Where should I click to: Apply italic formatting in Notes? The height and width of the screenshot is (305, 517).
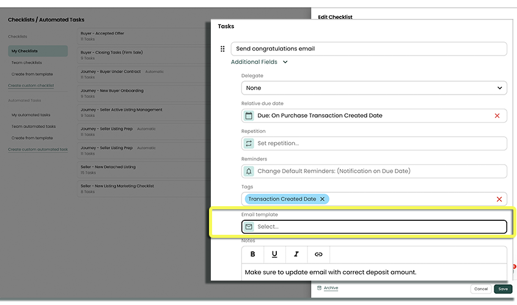tap(296, 254)
